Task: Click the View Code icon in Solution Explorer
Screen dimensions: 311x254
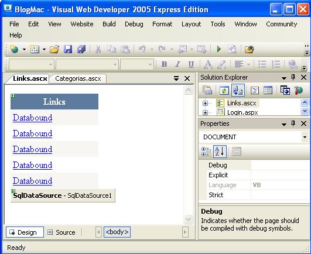Action: coord(254,91)
